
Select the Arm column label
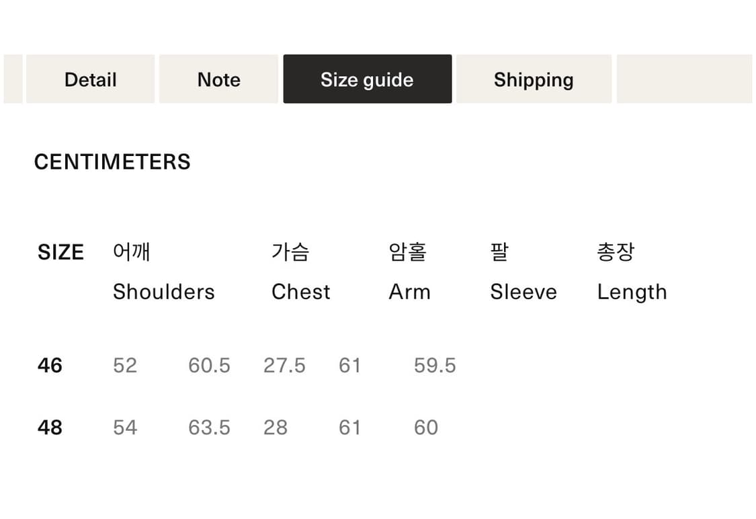coord(409,292)
